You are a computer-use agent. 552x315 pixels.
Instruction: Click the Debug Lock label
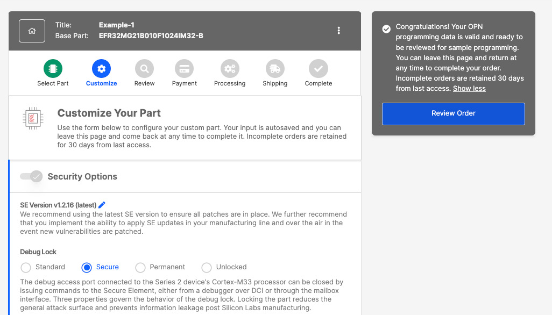(38, 252)
